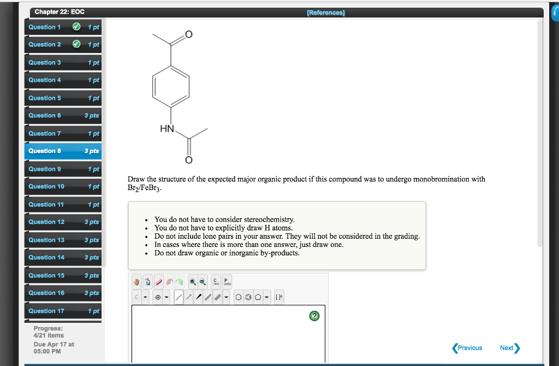
Task: Select the hand move tool
Action: click(x=137, y=282)
